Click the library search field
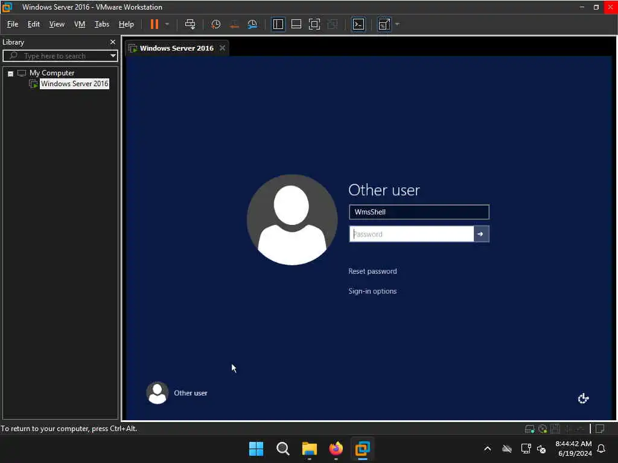 pyautogui.click(x=60, y=56)
